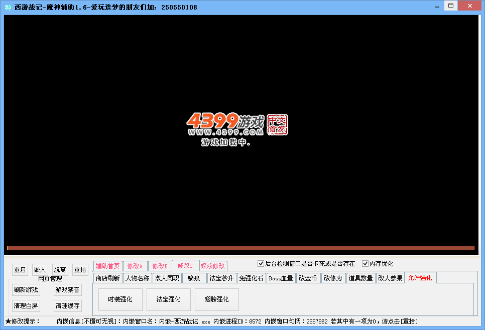
Task: Open the 人物名称 sub-tab
Action: click(138, 278)
